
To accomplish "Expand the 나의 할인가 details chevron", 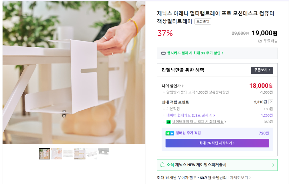I will tap(183, 86).
